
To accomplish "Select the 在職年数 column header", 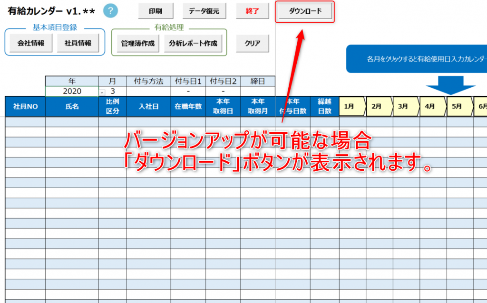I will coord(188,106).
